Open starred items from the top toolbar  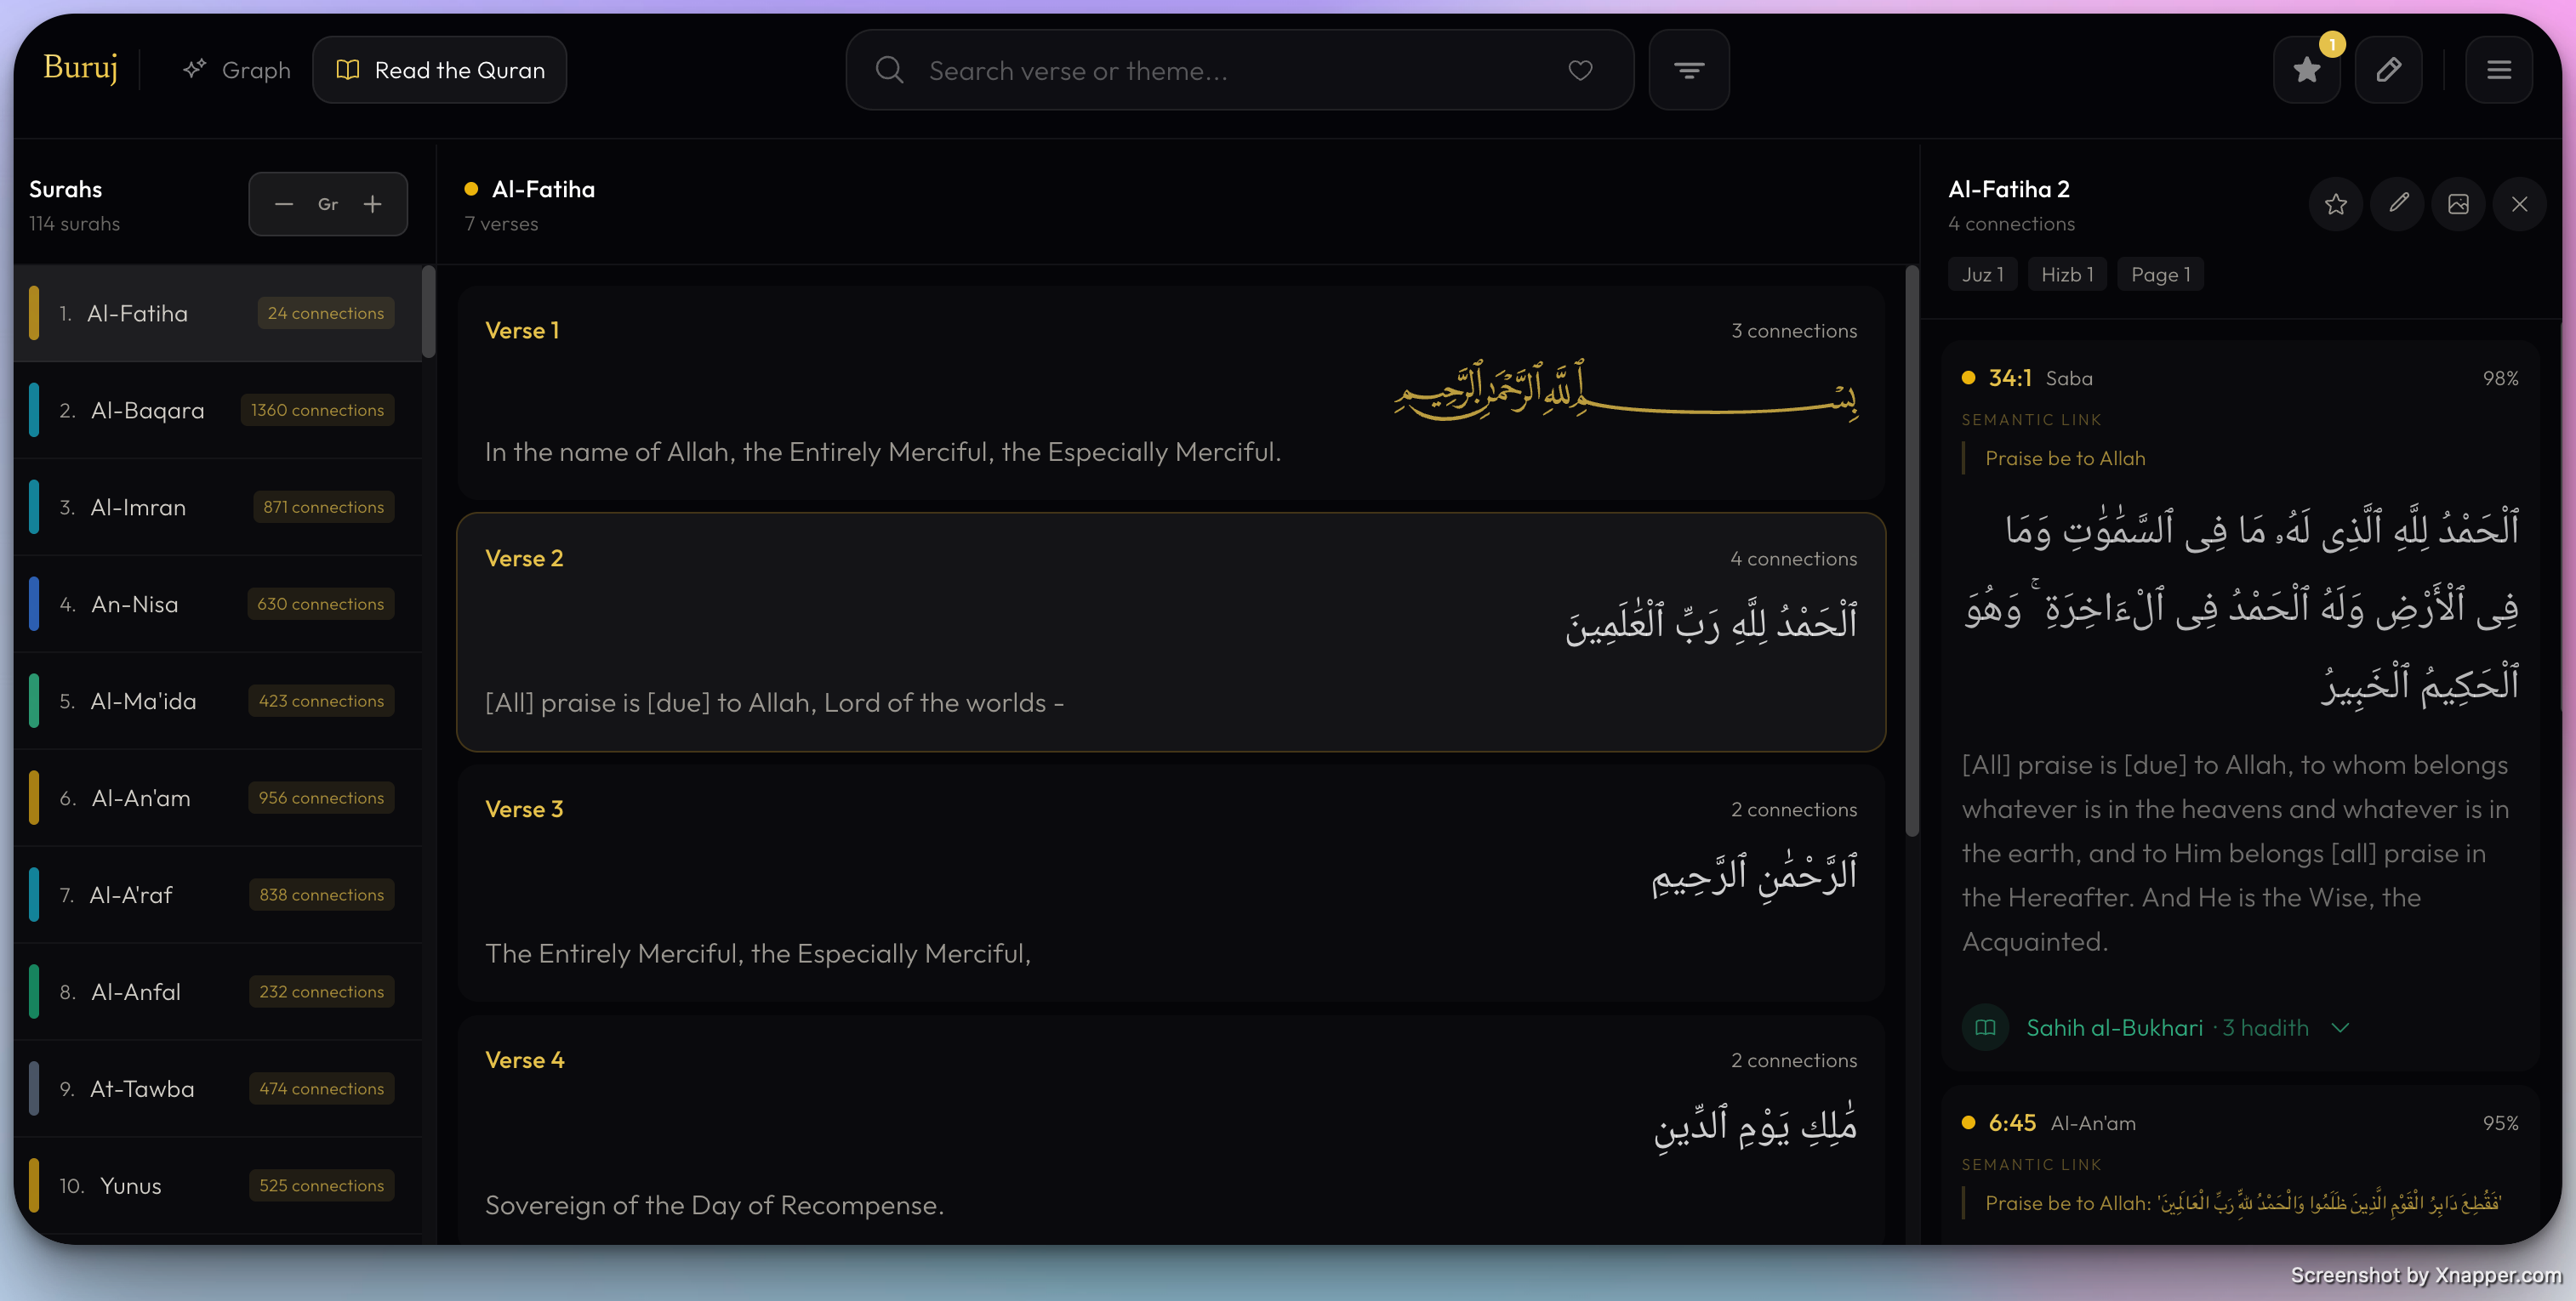tap(2306, 70)
